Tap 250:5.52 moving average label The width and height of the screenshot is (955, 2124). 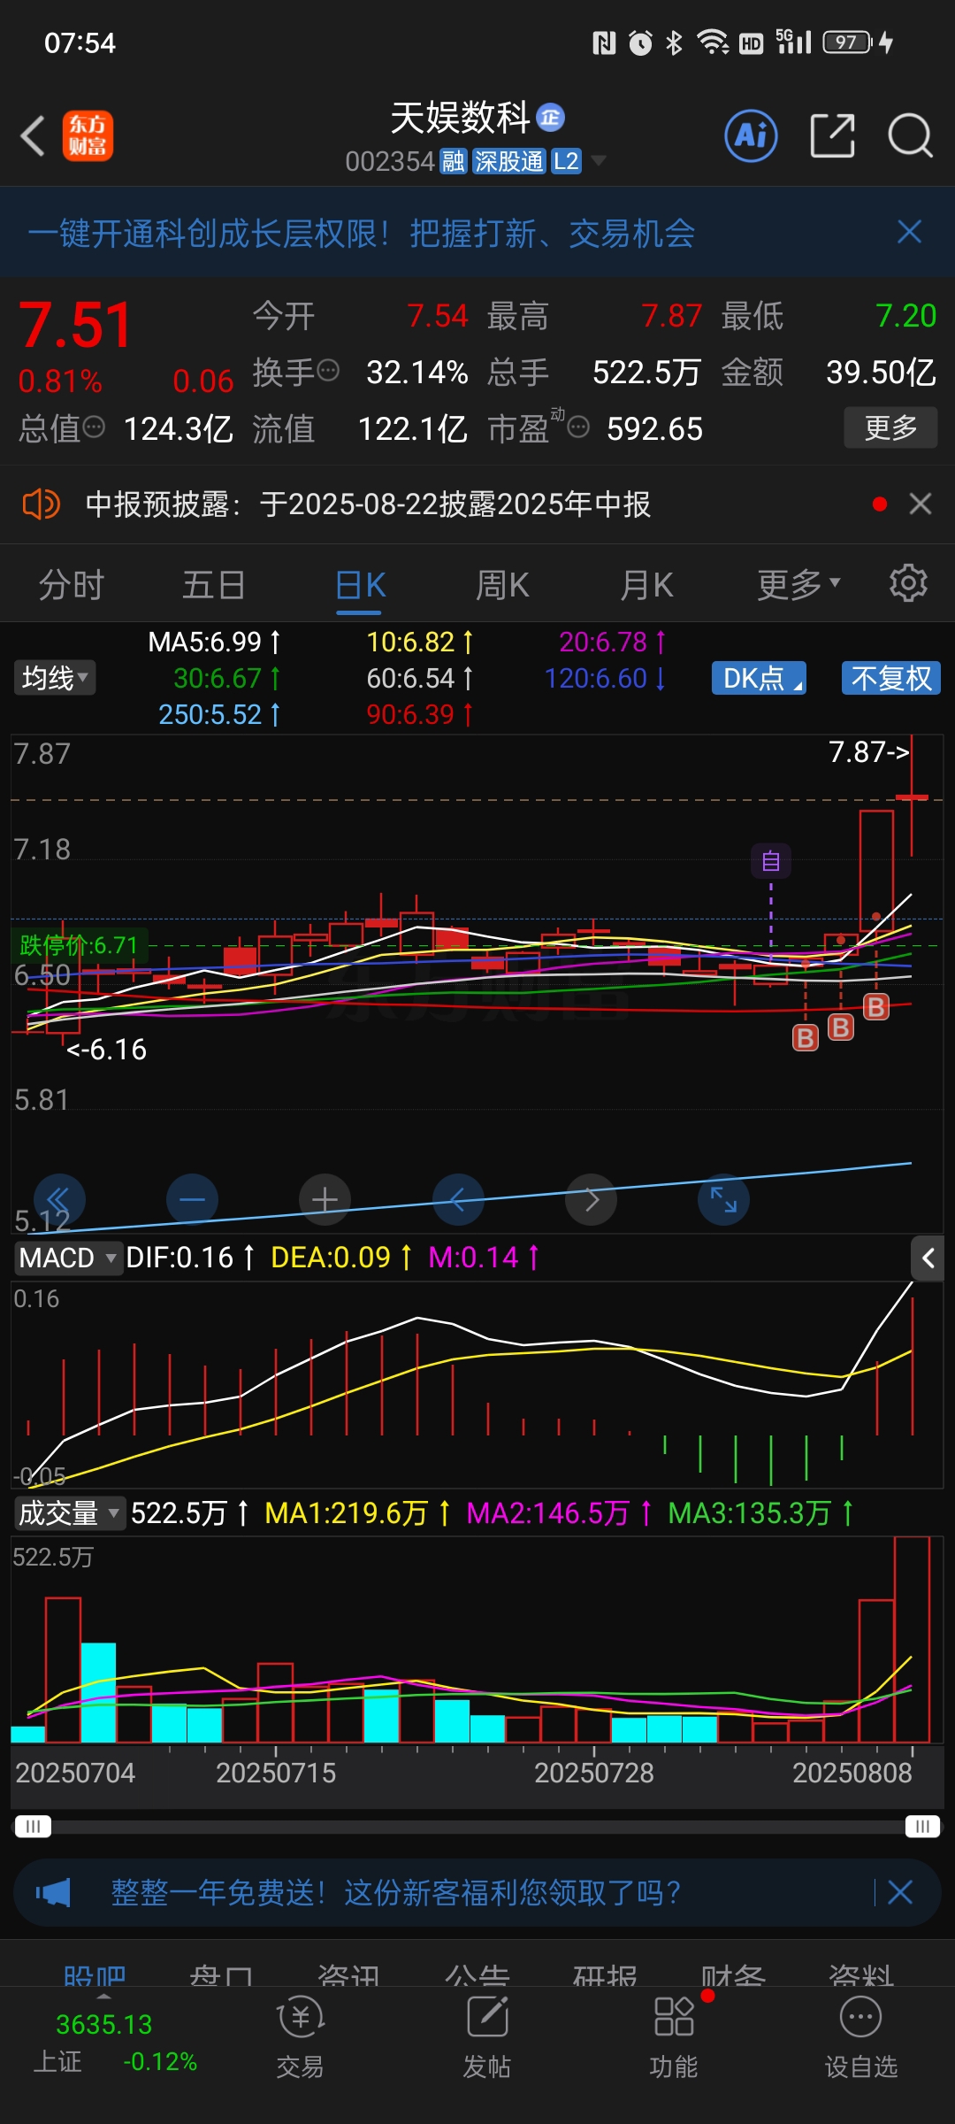[x=219, y=714]
